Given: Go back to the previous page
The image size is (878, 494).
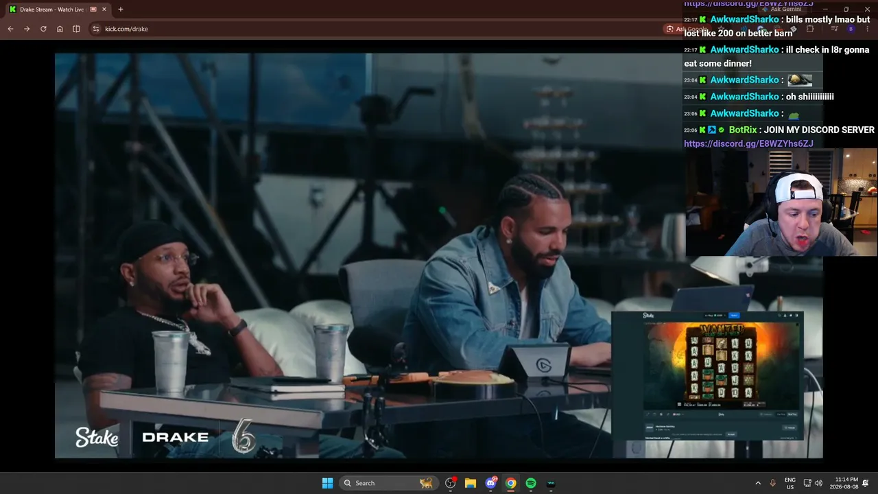Looking at the screenshot, I should (x=10, y=29).
